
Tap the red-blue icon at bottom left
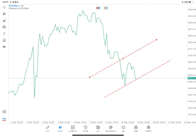point(4,119)
